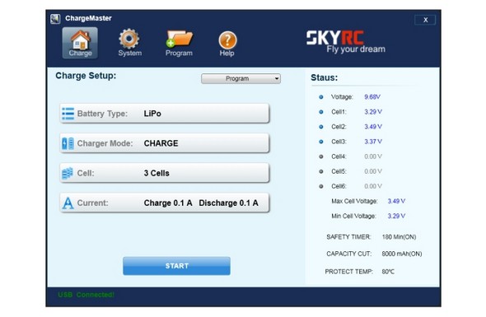Expand the Program dropdown

pos(241,79)
